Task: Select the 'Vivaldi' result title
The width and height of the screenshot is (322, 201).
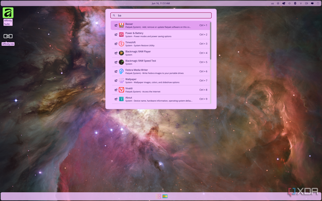Action: point(129,88)
